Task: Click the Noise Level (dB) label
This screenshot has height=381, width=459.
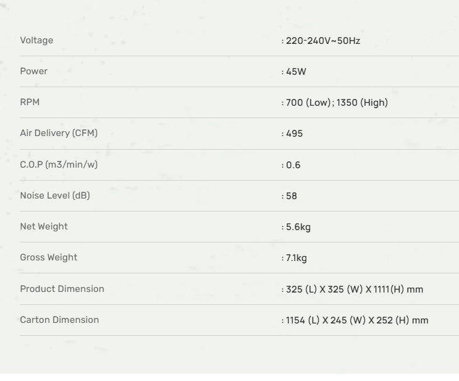Action: (55, 195)
